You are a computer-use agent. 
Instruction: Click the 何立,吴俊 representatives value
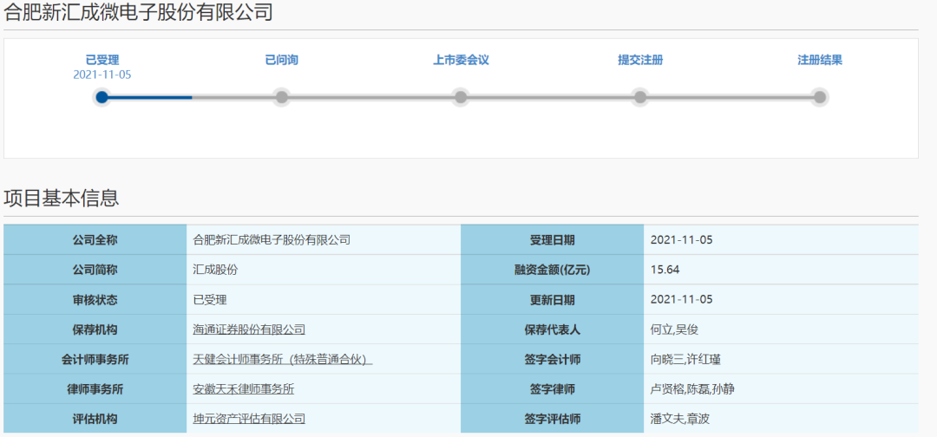[x=674, y=329]
